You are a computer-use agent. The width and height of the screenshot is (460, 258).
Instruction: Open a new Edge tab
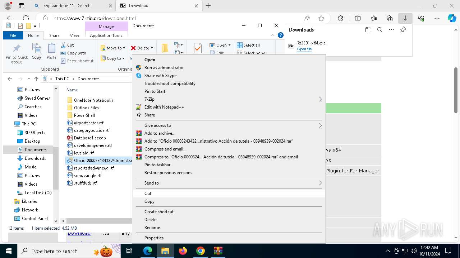click(x=208, y=6)
